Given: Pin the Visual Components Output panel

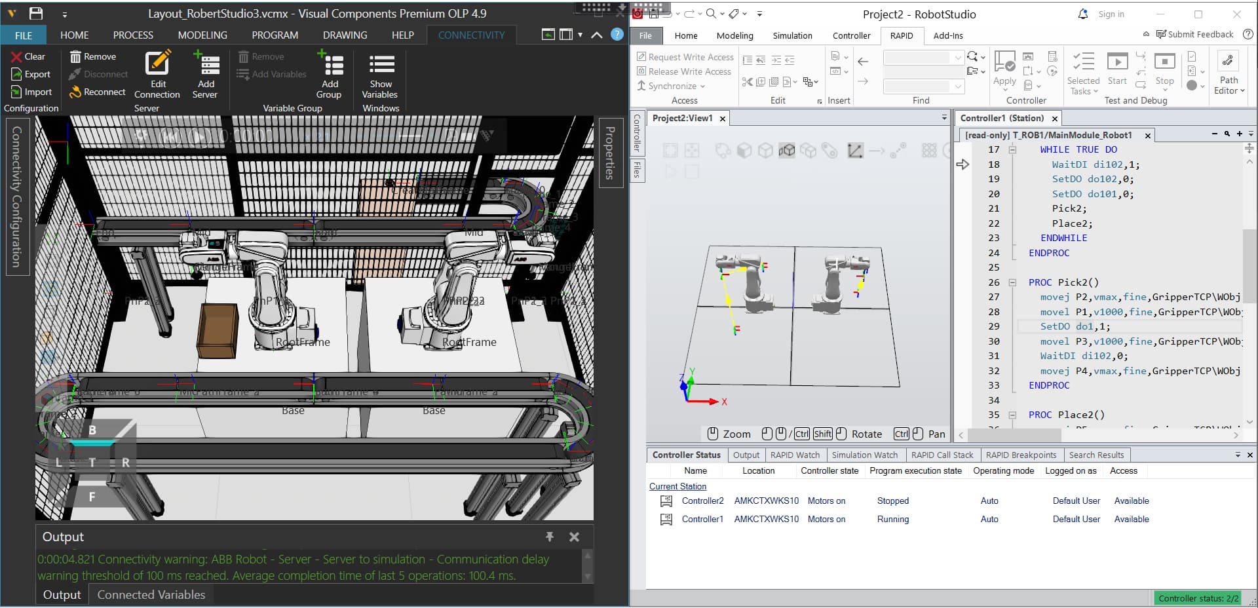Looking at the screenshot, I should click(550, 537).
